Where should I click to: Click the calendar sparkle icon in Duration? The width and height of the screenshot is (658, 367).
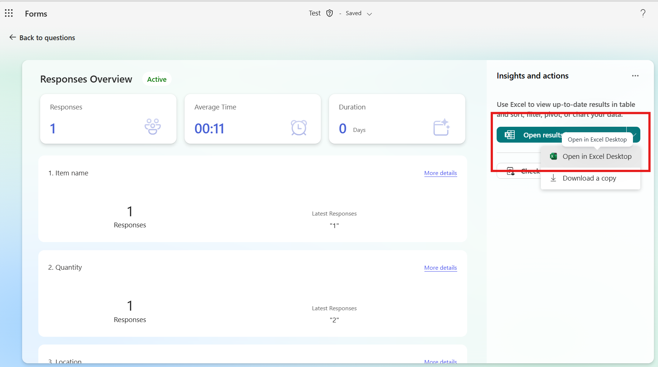(x=441, y=127)
